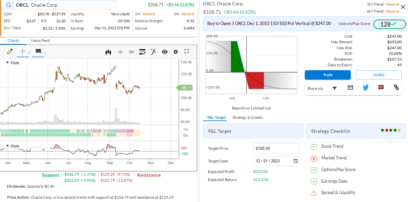
Task: Click the Modify button
Action: pyautogui.click(x=378, y=75)
